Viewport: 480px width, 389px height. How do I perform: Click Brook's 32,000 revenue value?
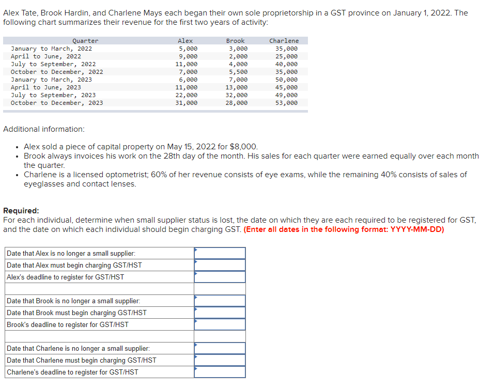(x=237, y=95)
